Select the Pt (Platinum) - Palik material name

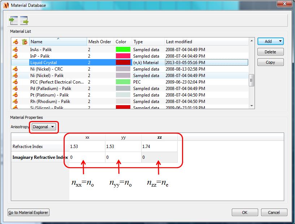tap(49, 95)
